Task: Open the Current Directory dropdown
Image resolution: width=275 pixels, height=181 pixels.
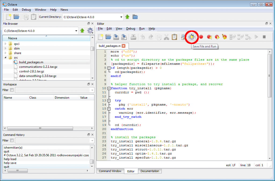Action: click(x=121, y=17)
